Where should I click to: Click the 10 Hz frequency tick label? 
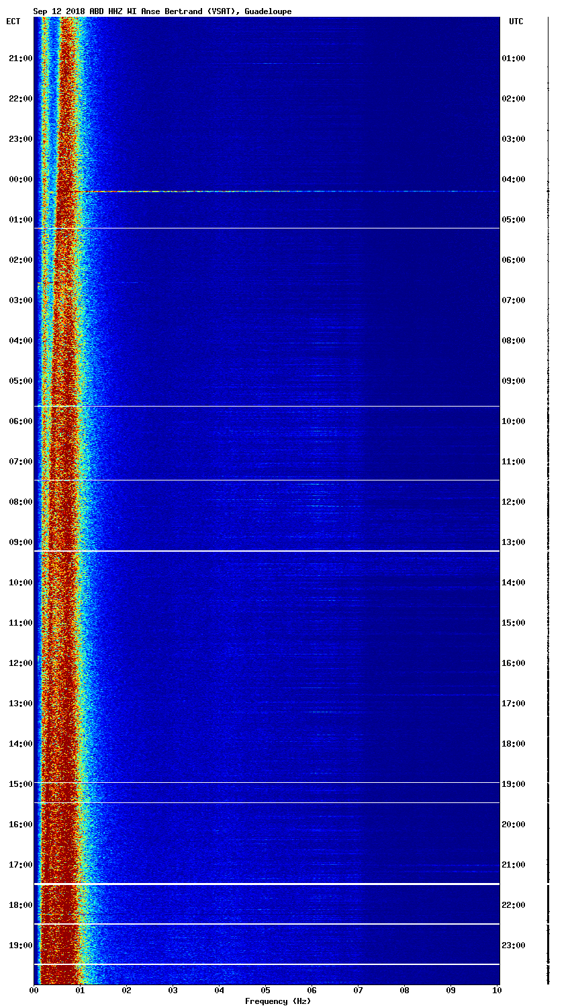(497, 991)
